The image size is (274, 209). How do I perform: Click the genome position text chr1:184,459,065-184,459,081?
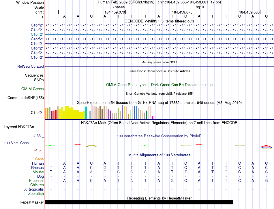pos(183,2)
